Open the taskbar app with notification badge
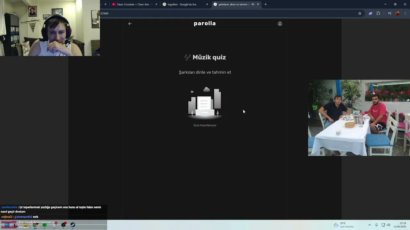 54,225
